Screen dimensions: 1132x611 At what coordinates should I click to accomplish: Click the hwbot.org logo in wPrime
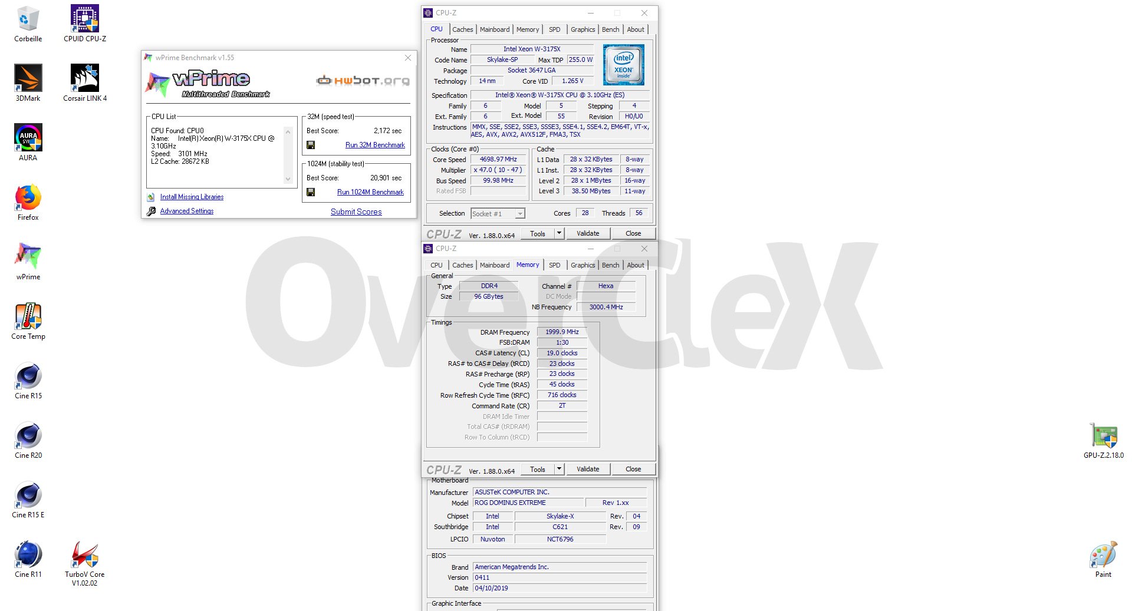coord(363,81)
